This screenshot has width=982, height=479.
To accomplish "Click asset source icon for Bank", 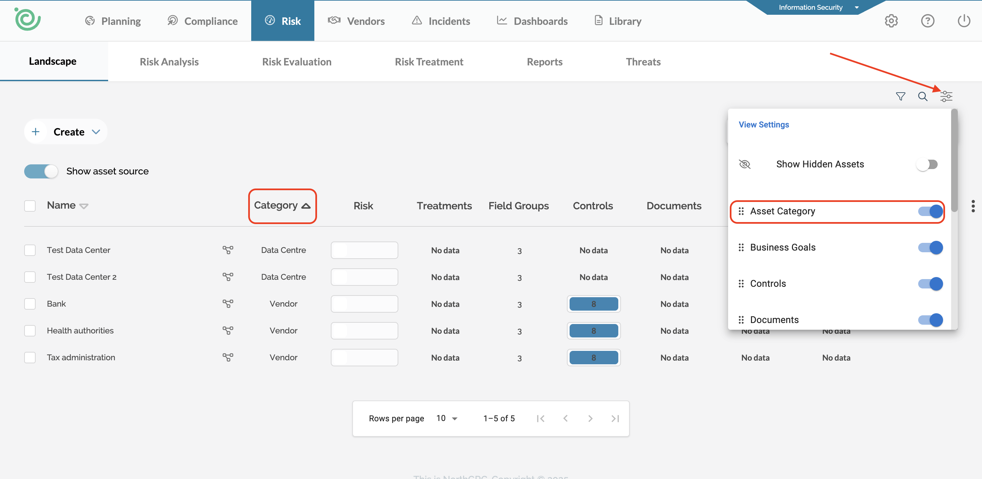I will click(228, 304).
